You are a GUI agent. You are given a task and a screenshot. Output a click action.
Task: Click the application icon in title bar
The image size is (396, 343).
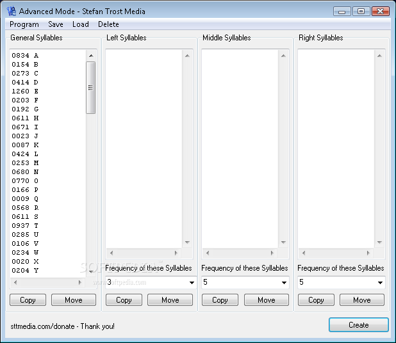[12, 11]
